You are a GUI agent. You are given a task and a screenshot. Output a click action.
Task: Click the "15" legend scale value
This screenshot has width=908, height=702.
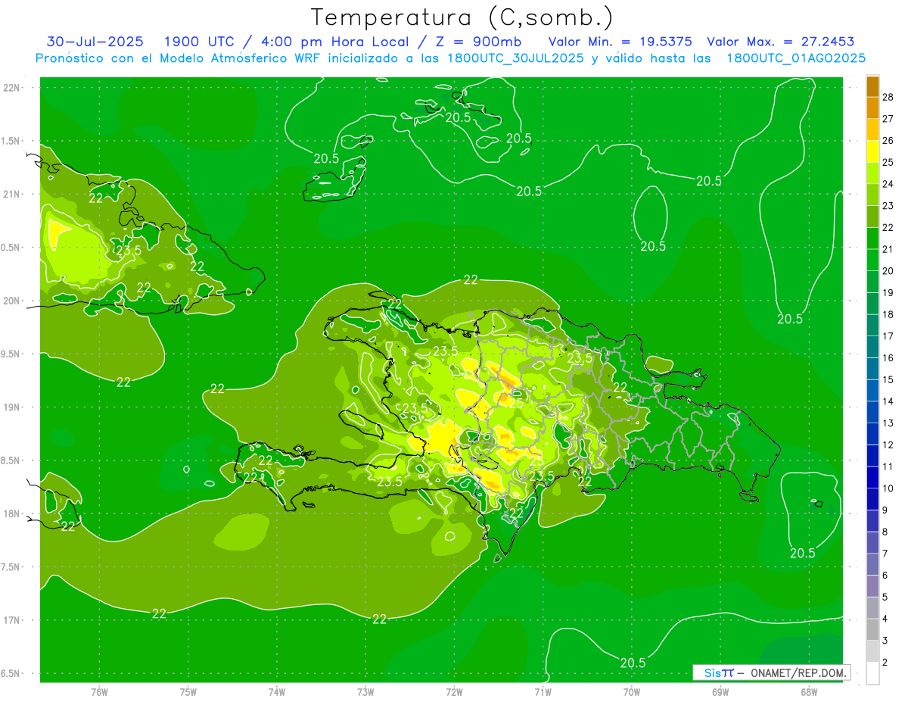pos(888,379)
